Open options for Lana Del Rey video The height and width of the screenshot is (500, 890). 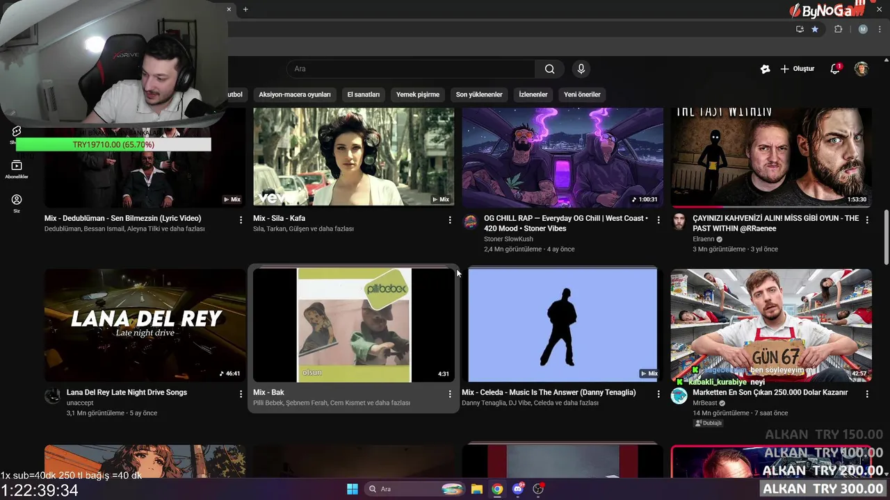point(241,394)
